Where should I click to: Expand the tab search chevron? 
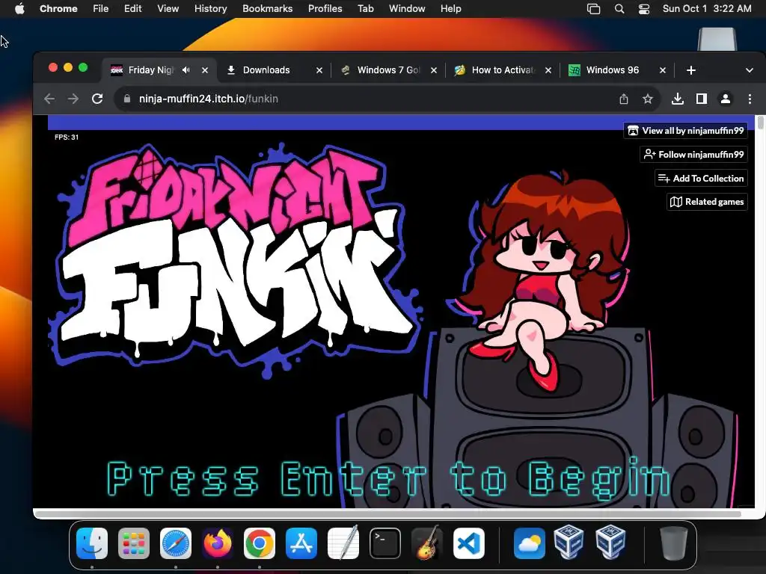750,70
